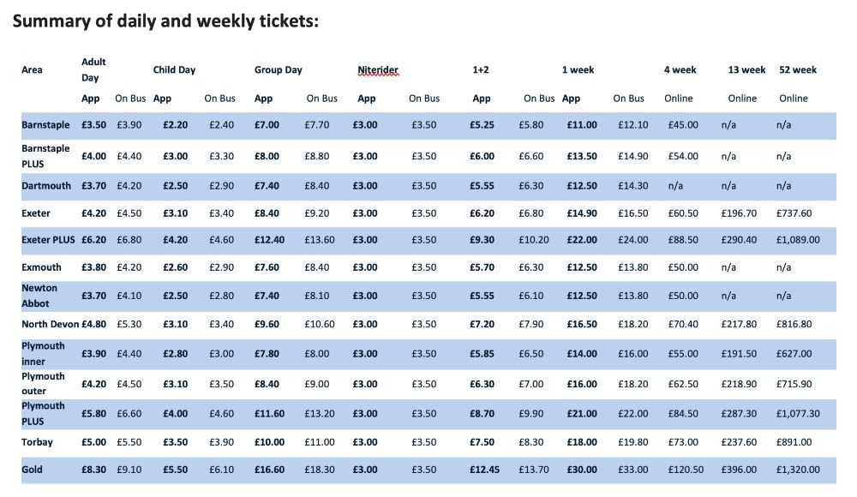Select the Torbay 13 week price £237.60
The height and width of the screenshot is (497, 857).
[739, 442]
